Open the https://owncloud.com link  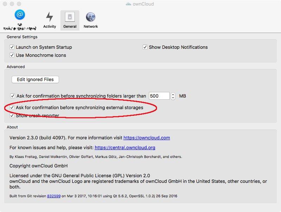[x=146, y=138]
